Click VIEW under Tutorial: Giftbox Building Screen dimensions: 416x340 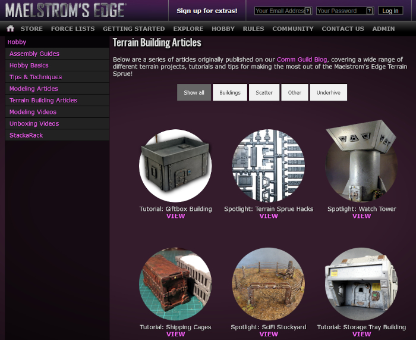176,216
